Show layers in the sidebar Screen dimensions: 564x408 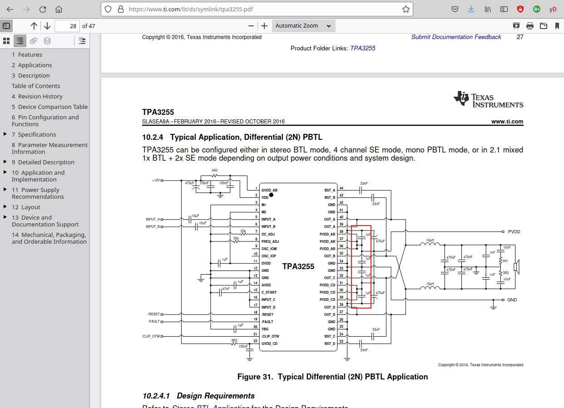(47, 41)
